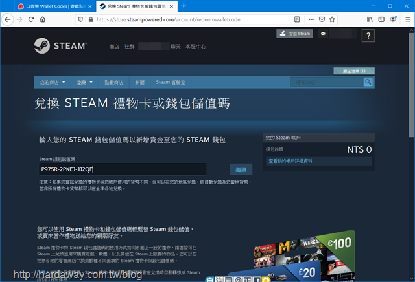Click the Steam logo
This screenshot has height=282, width=415.
pos(60,46)
